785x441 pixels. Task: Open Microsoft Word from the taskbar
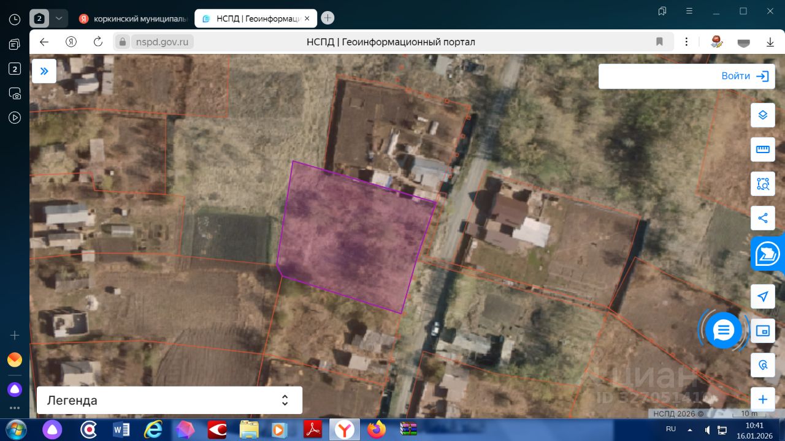(x=121, y=429)
